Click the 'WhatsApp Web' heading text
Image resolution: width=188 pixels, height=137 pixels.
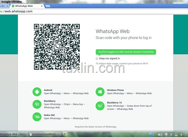pyautogui.click(x=113, y=31)
